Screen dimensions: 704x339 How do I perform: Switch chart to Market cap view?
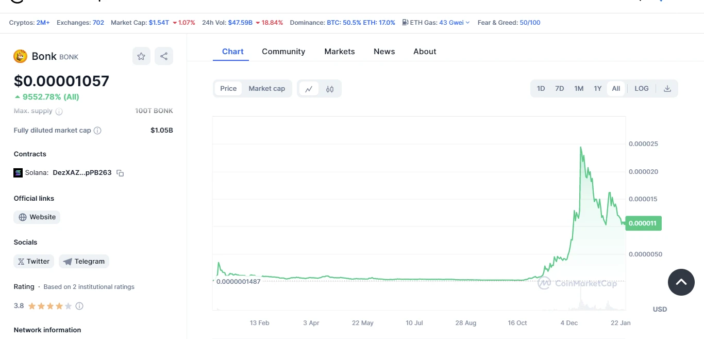point(266,89)
